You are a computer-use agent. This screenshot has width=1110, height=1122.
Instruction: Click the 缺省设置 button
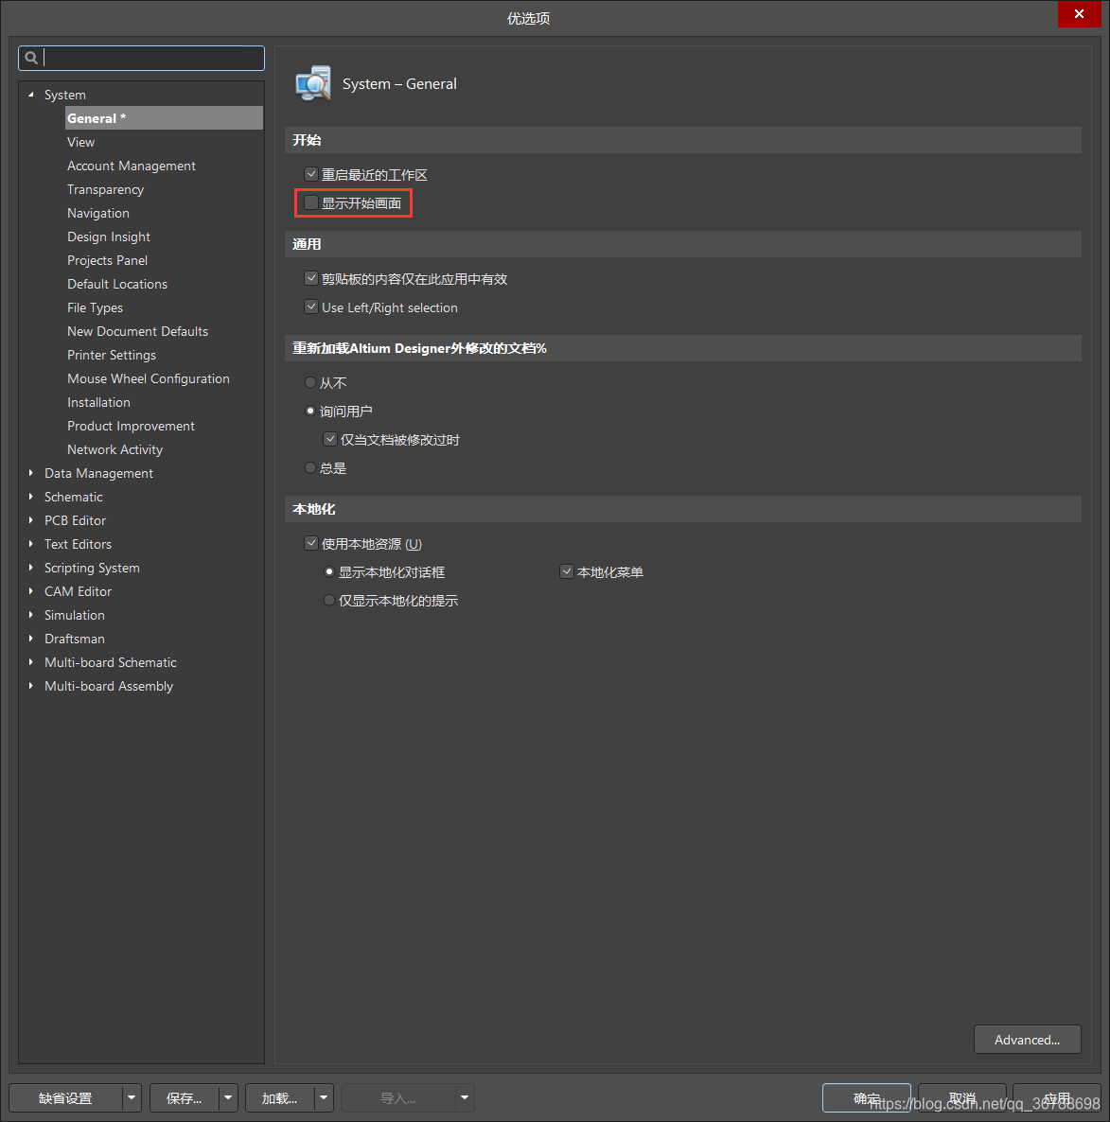[x=65, y=1097]
